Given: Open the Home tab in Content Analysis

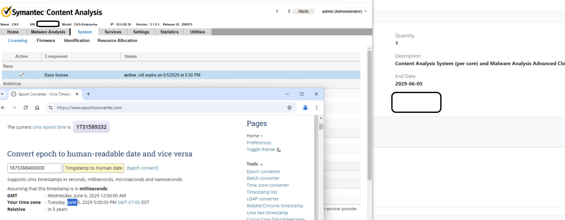Looking at the screenshot, I should (x=13, y=32).
